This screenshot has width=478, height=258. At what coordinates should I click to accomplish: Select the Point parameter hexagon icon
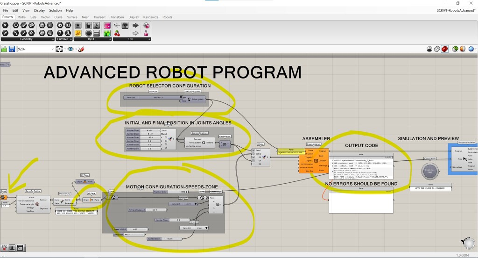[5, 25]
